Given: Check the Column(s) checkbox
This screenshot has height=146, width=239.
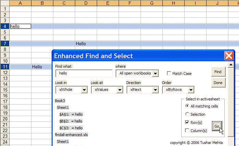Looking at the screenshot, I should click(187, 130).
